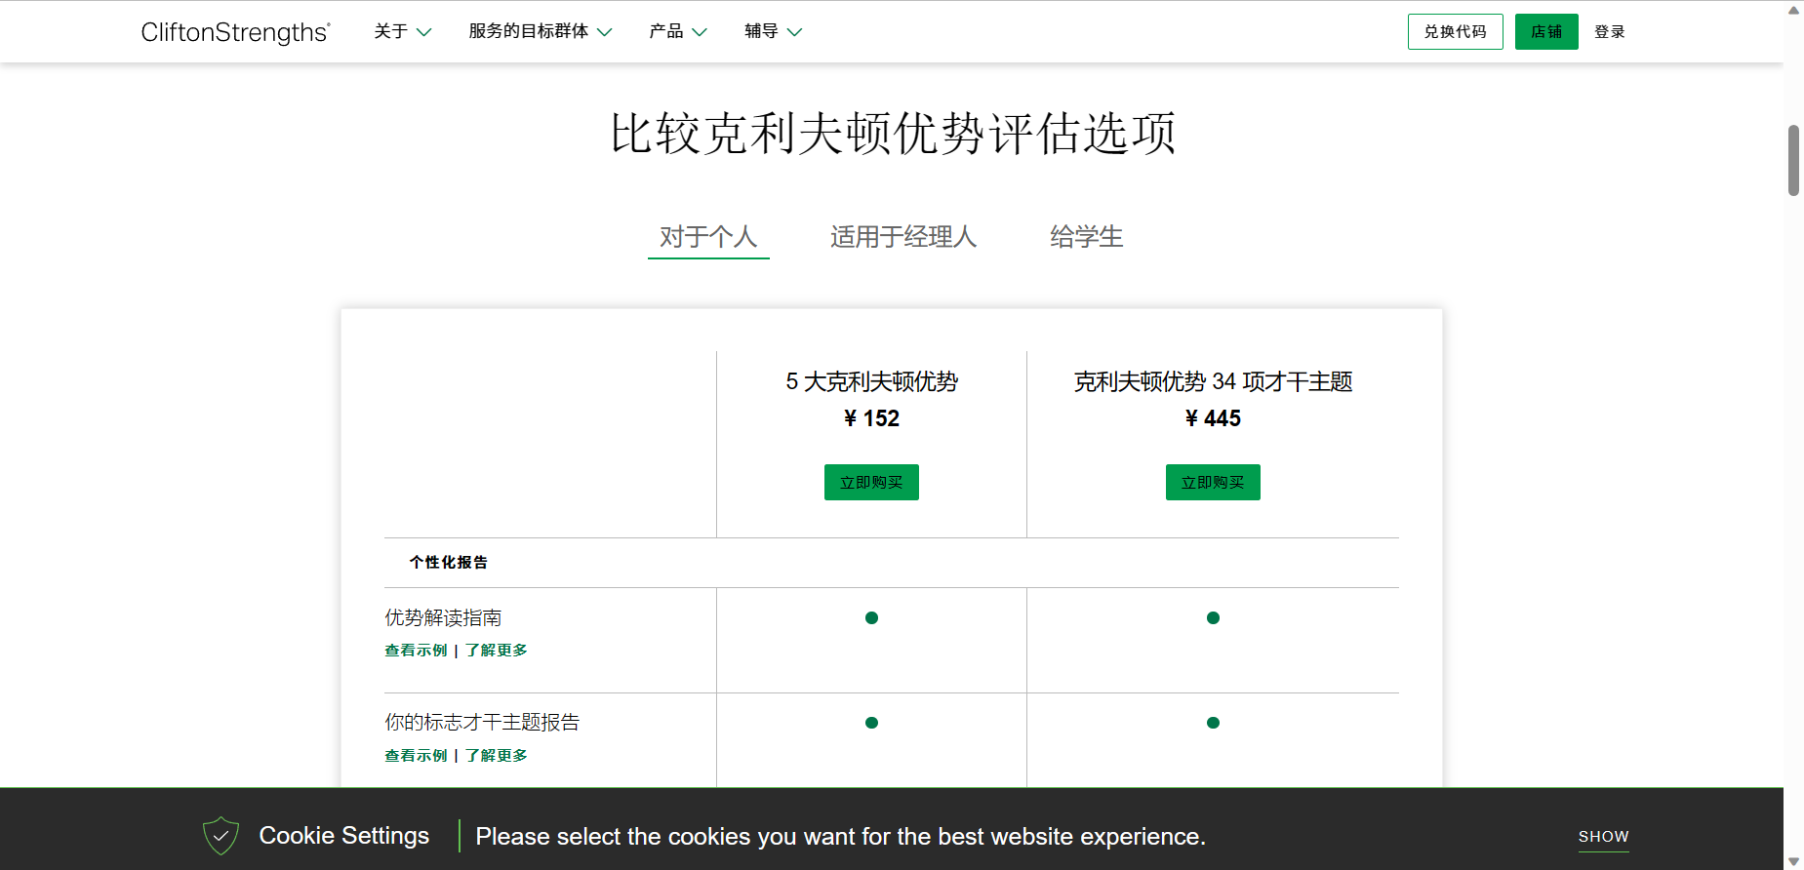Screen dimensions: 1804x870
Task: Learn more about 你的标志才干主题报告
Action: 497,756
